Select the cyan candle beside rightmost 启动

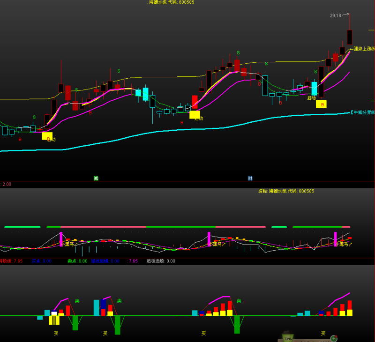pos(314,89)
